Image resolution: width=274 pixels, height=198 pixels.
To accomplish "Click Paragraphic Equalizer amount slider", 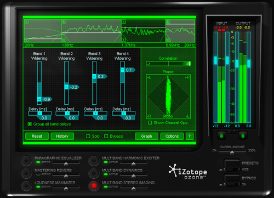I will tap(66, 163).
